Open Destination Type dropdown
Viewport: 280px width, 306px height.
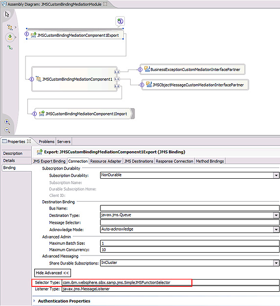(276, 215)
